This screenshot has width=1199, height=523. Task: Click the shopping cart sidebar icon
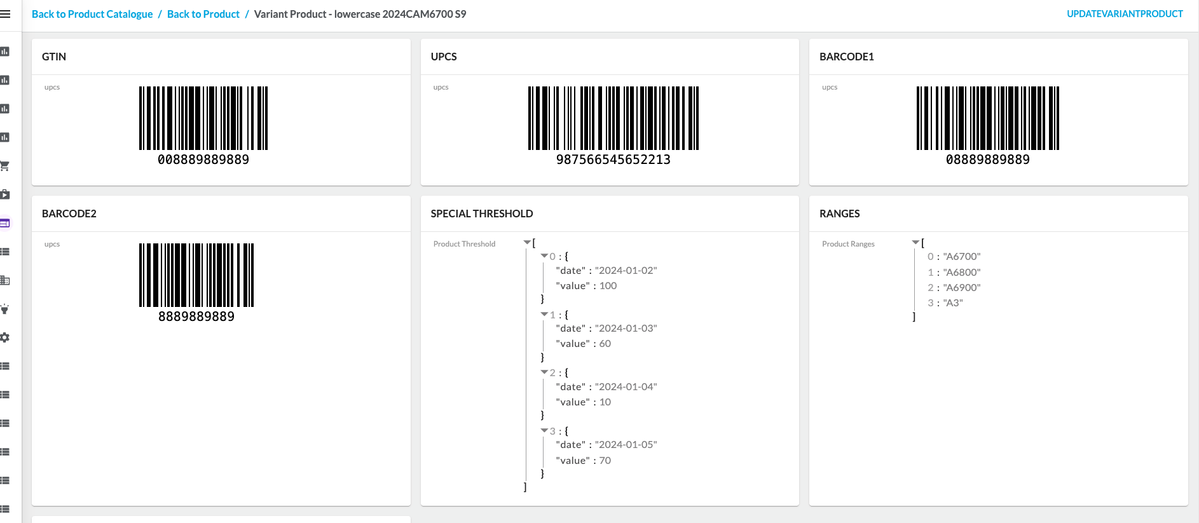(x=5, y=166)
